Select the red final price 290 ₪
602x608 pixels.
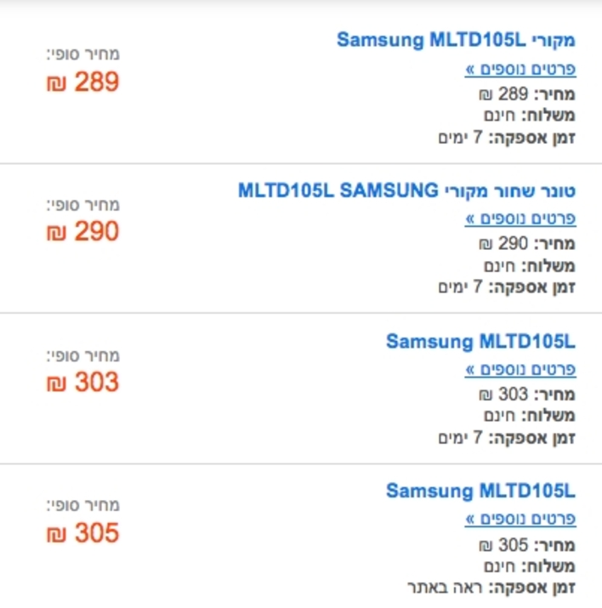82,232
